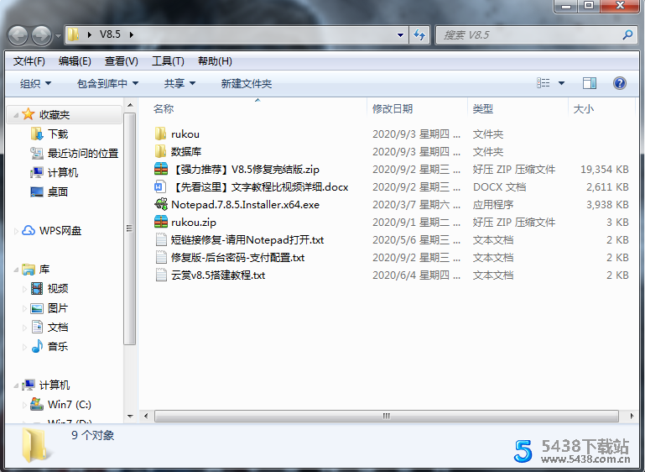Viewport: 645px width, 472px height.
Task: Select the rukou folder icon
Action: [x=160, y=134]
